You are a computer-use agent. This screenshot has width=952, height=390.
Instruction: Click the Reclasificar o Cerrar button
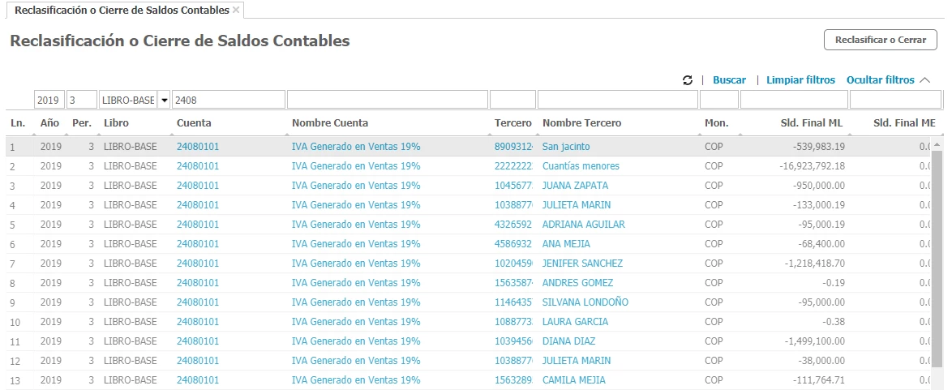coord(881,40)
